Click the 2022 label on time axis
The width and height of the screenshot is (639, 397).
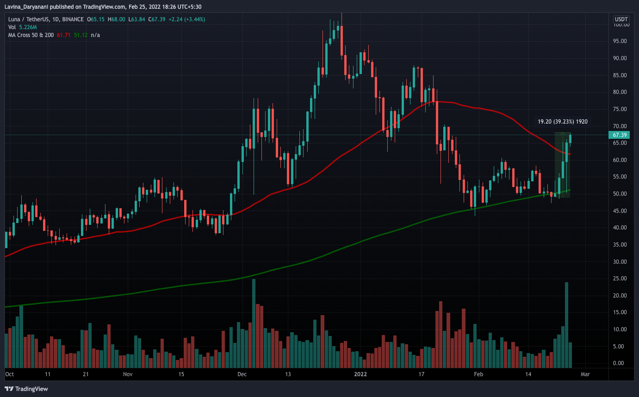click(x=360, y=373)
